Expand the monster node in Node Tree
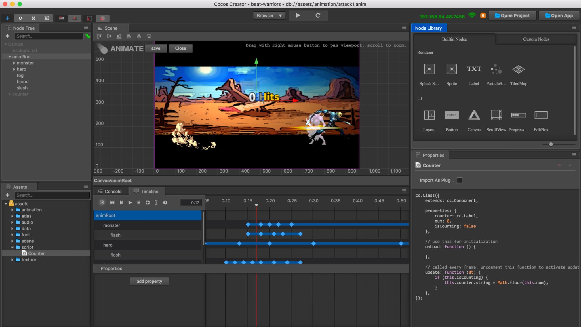 pos(14,63)
